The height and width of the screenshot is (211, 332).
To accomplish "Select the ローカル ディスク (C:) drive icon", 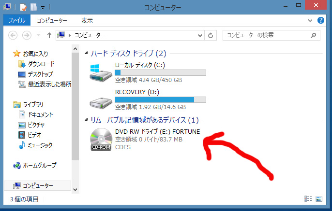I will pyautogui.click(x=101, y=73).
